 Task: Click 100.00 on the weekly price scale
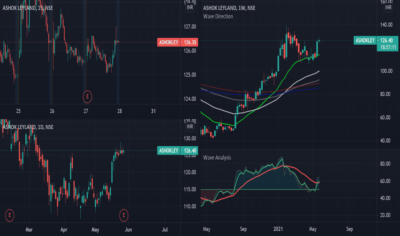386,71
